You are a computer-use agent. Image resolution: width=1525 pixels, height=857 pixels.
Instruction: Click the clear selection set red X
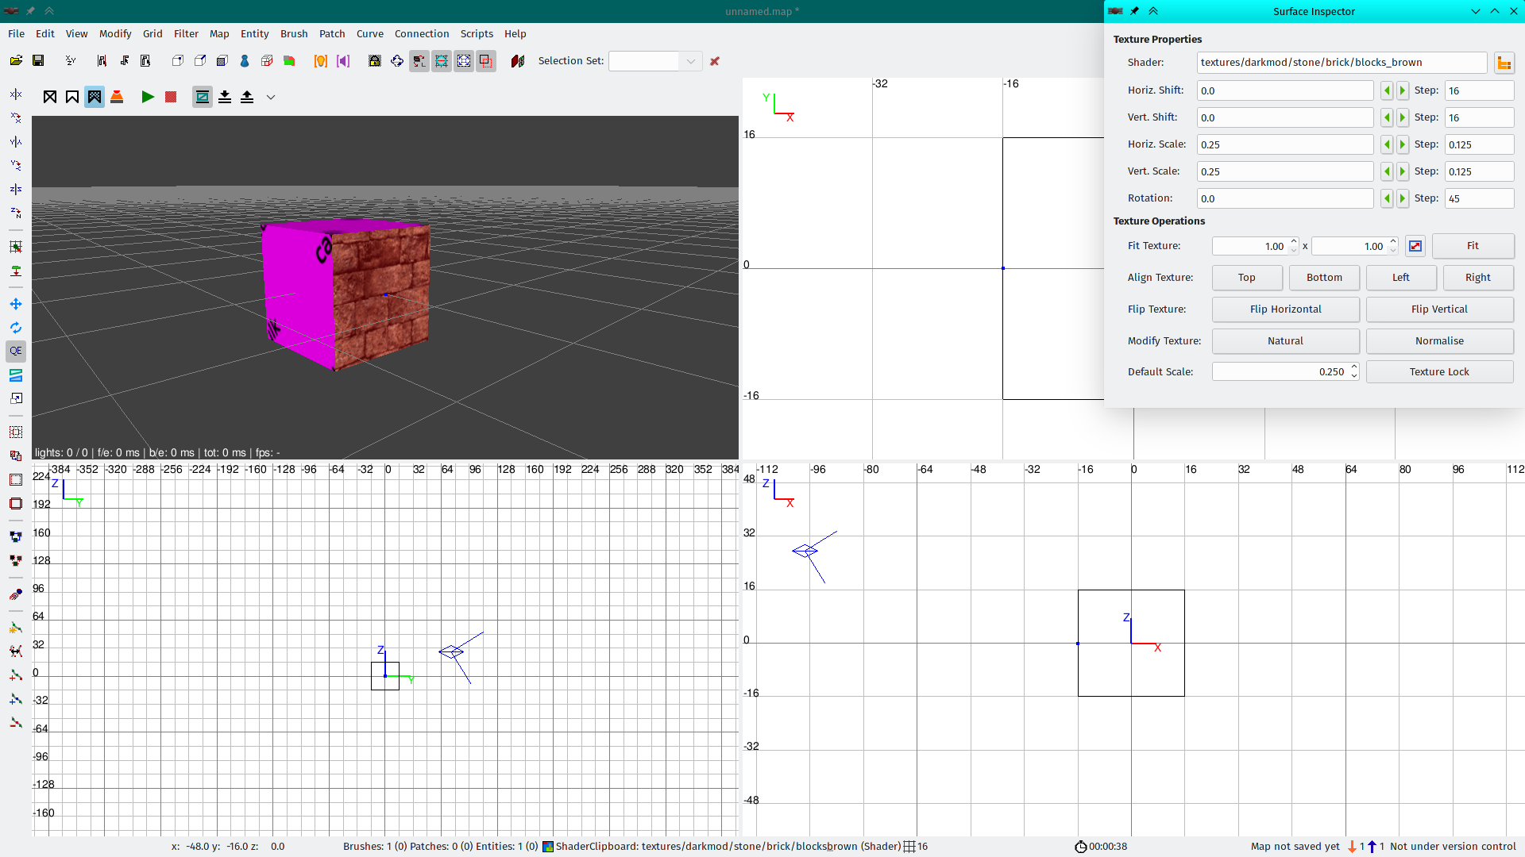[x=715, y=61]
